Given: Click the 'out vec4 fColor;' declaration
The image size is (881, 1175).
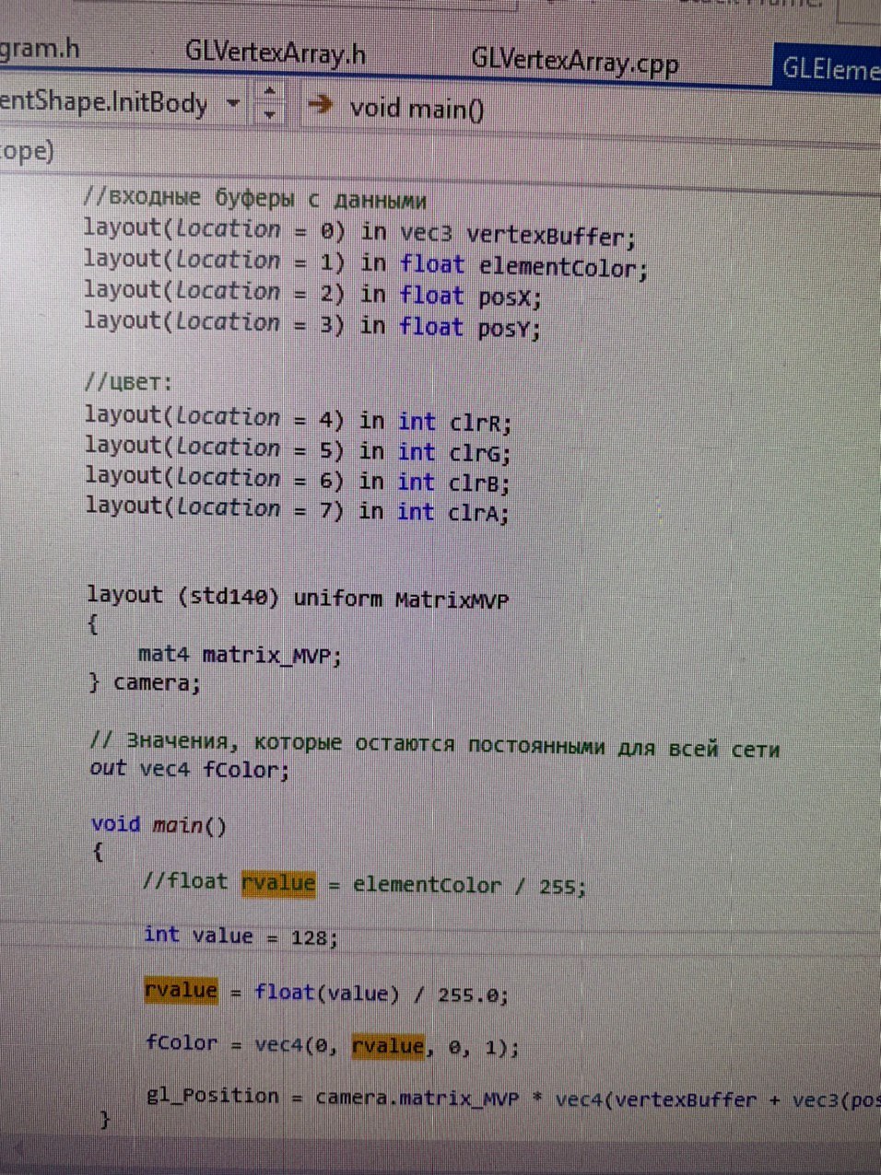Looking at the screenshot, I should point(190,768).
